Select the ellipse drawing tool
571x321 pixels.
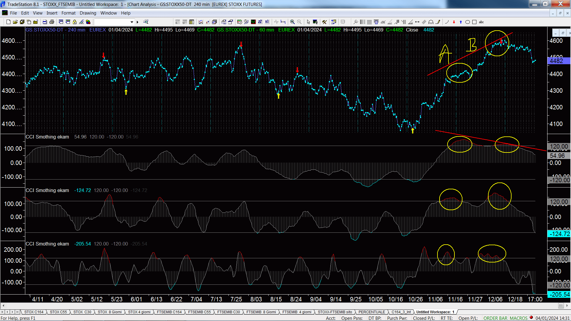468,22
